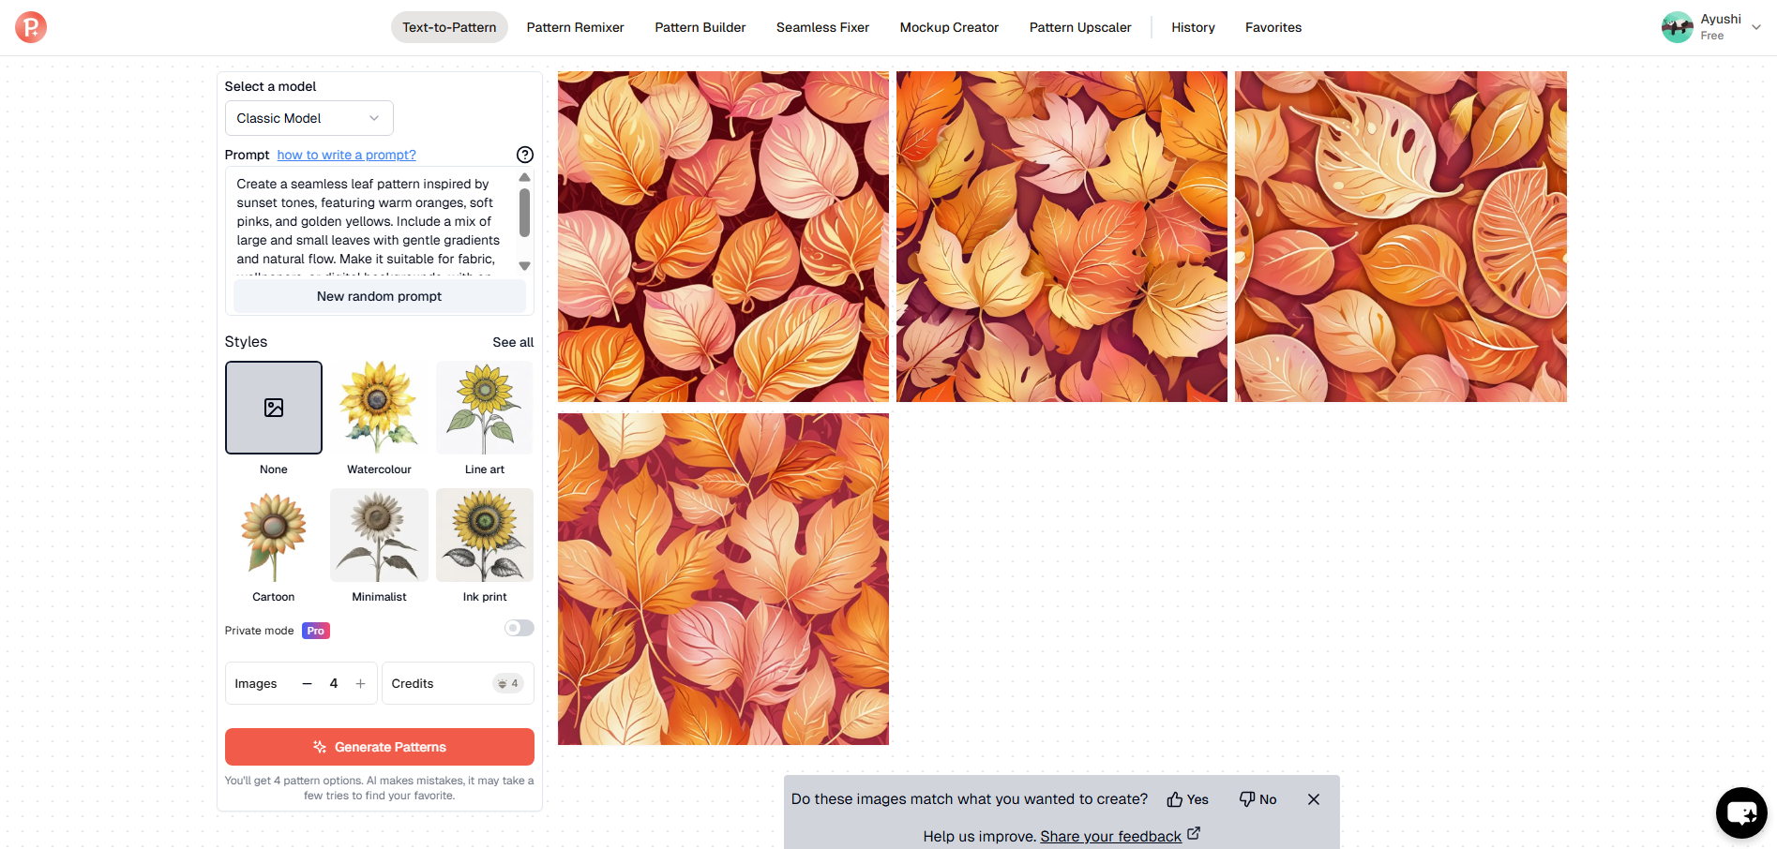Click the Generate Patterns button

click(x=380, y=747)
